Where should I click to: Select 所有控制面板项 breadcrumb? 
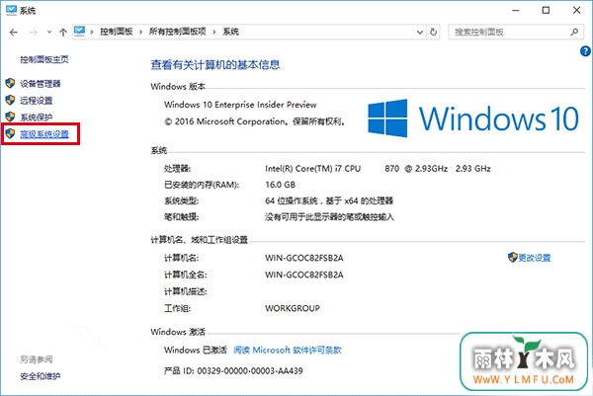point(177,32)
